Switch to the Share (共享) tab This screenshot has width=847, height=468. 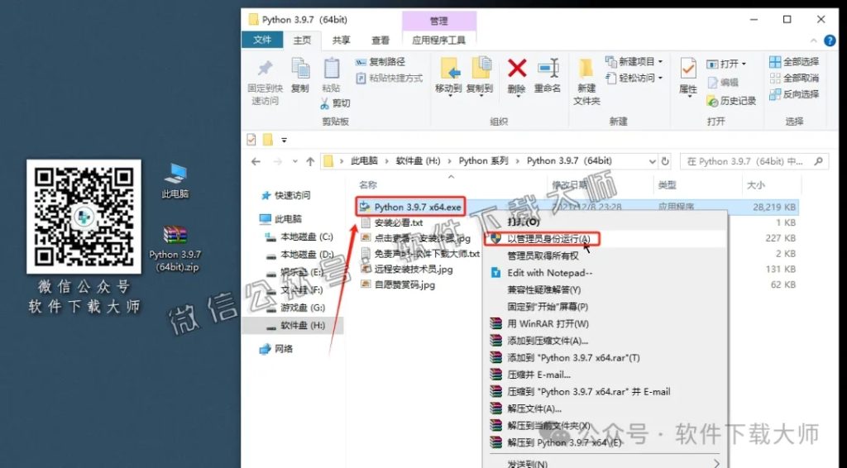point(341,40)
